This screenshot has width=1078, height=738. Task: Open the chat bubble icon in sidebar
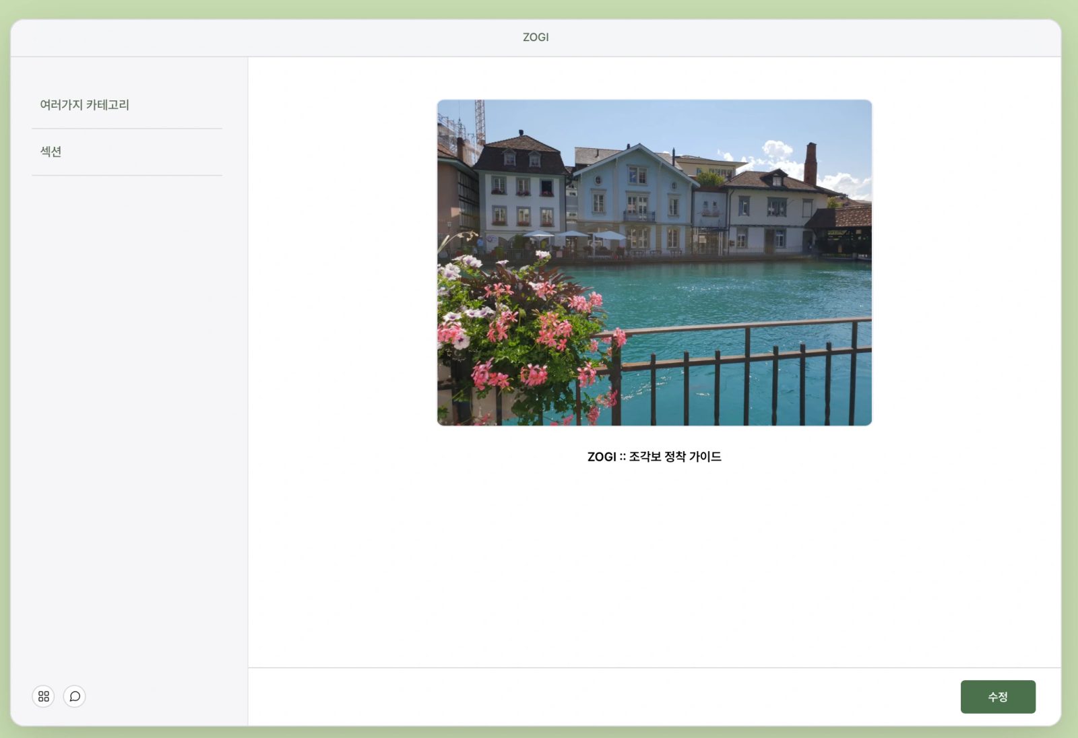click(x=75, y=696)
